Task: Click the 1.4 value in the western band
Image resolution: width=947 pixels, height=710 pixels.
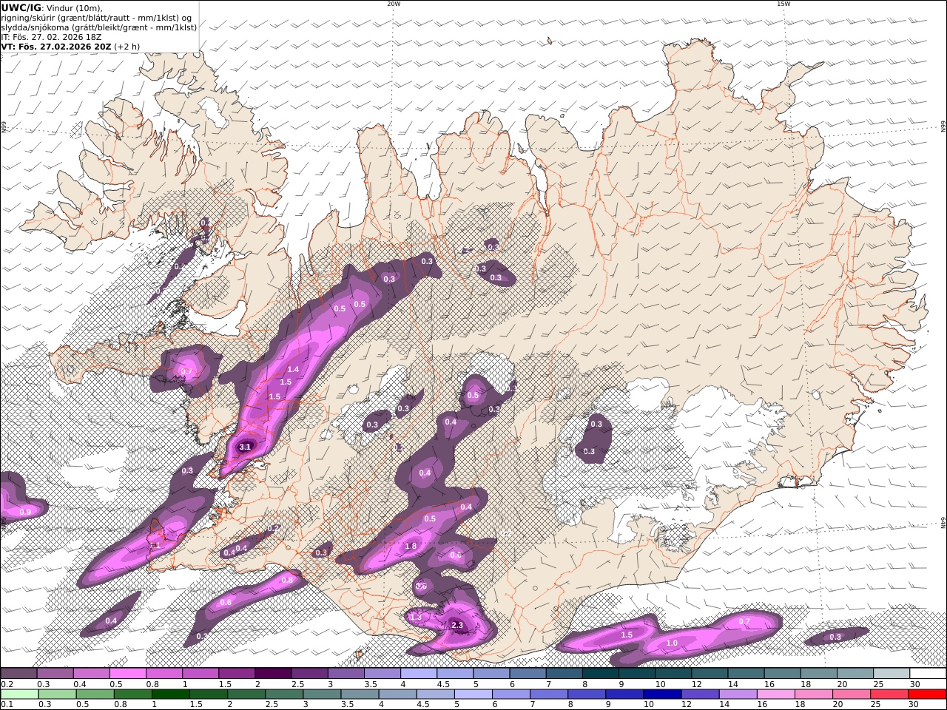Action: pyautogui.click(x=293, y=369)
